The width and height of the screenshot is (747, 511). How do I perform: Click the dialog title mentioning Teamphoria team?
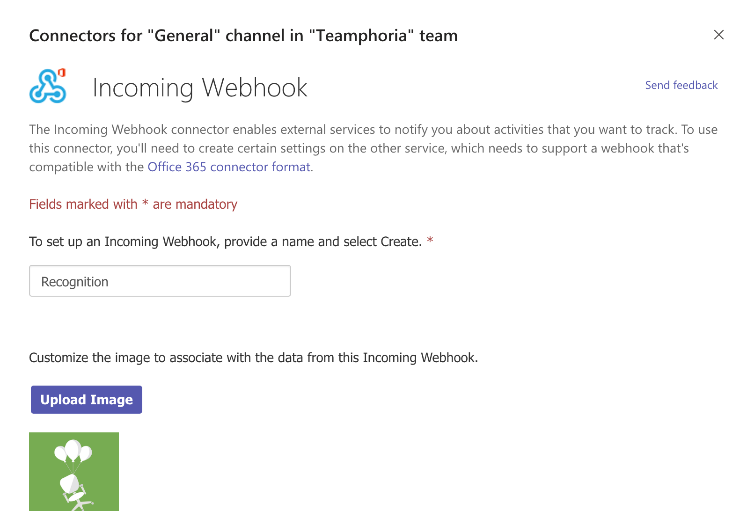(x=243, y=36)
